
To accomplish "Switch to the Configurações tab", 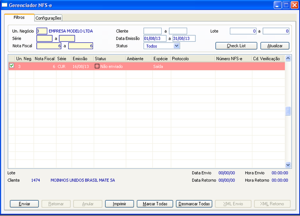I will (48, 18).
